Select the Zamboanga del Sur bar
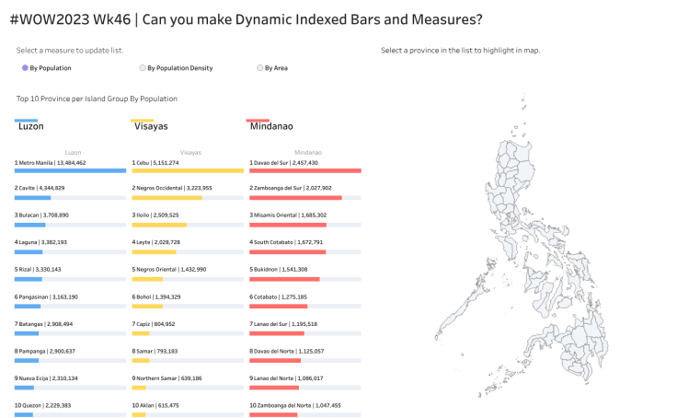This screenshot has height=418, width=677. 295,197
